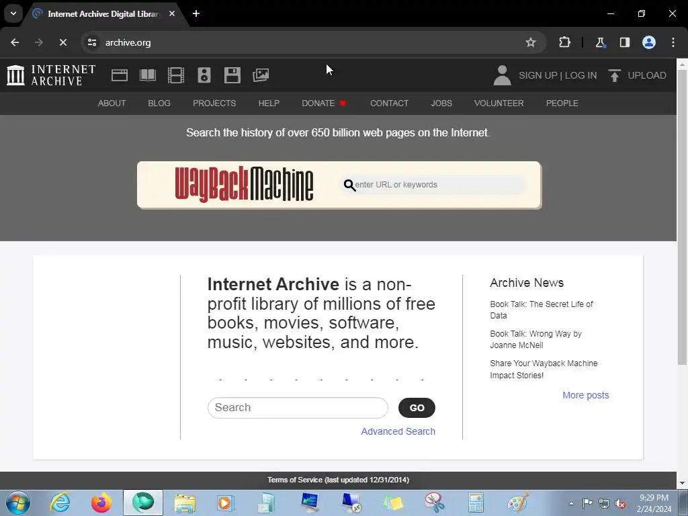Open File Explorer folder in taskbar
Image resolution: width=688 pixels, height=516 pixels.
coord(185,503)
